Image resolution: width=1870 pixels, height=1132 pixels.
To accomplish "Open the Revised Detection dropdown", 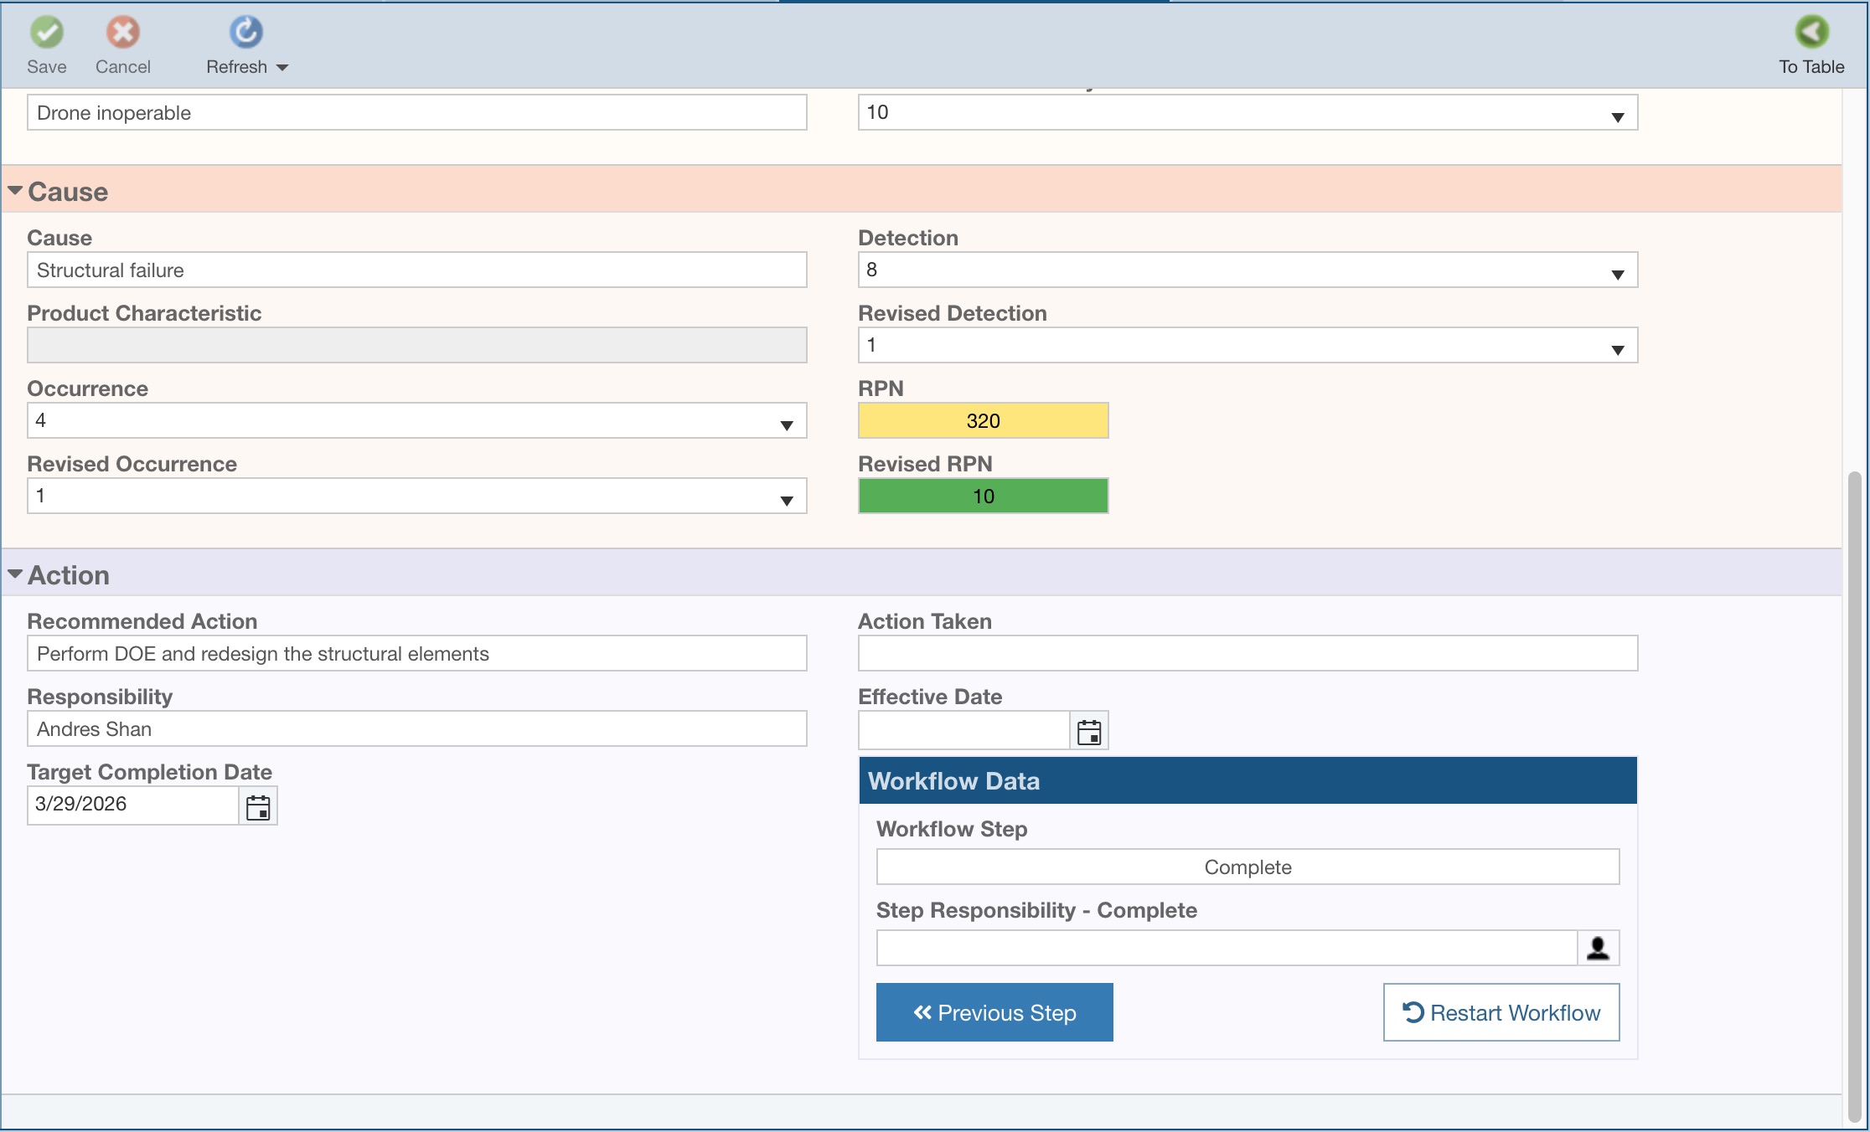I will tap(1617, 349).
